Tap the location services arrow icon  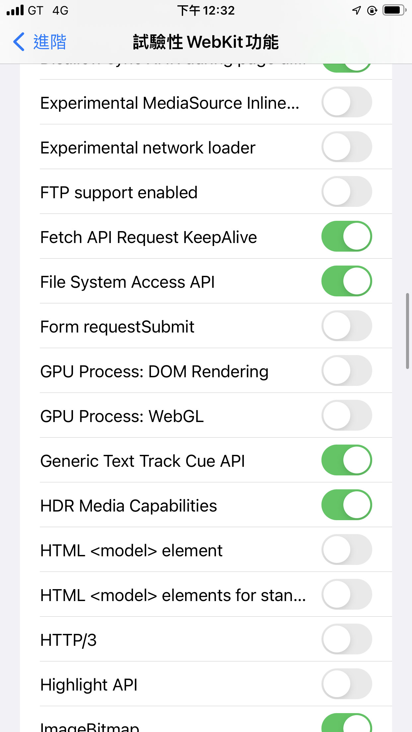click(356, 10)
